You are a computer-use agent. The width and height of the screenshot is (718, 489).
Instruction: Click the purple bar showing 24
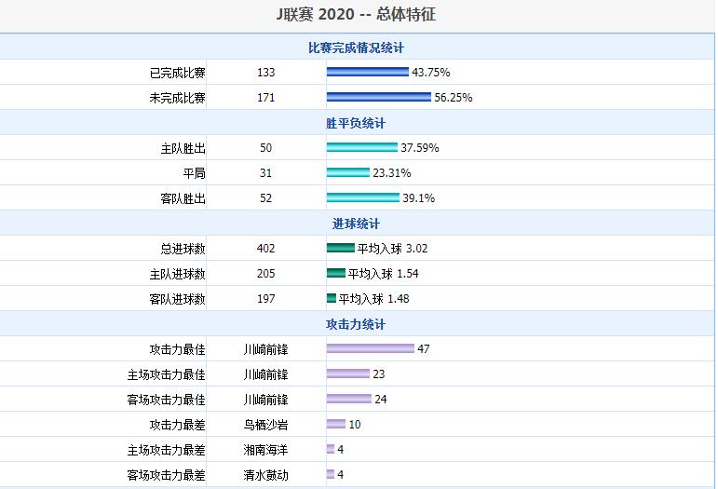(349, 400)
